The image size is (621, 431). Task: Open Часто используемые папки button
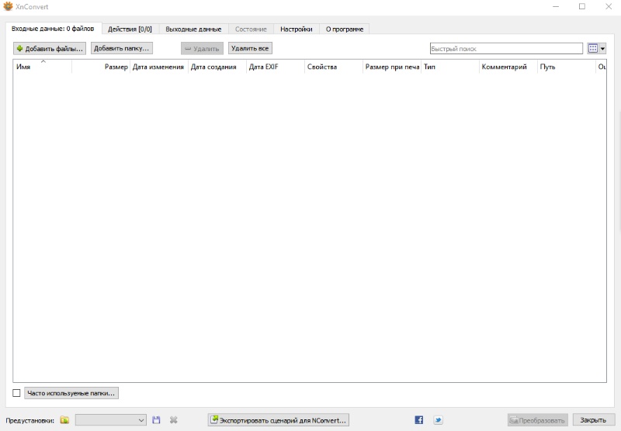pyautogui.click(x=71, y=393)
